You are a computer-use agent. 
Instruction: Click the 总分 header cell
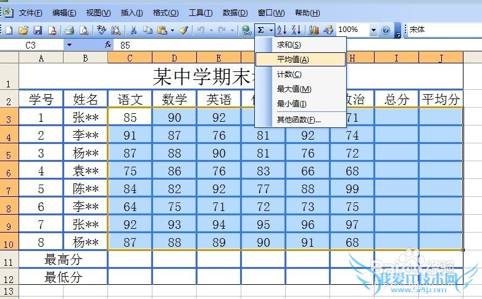397,99
